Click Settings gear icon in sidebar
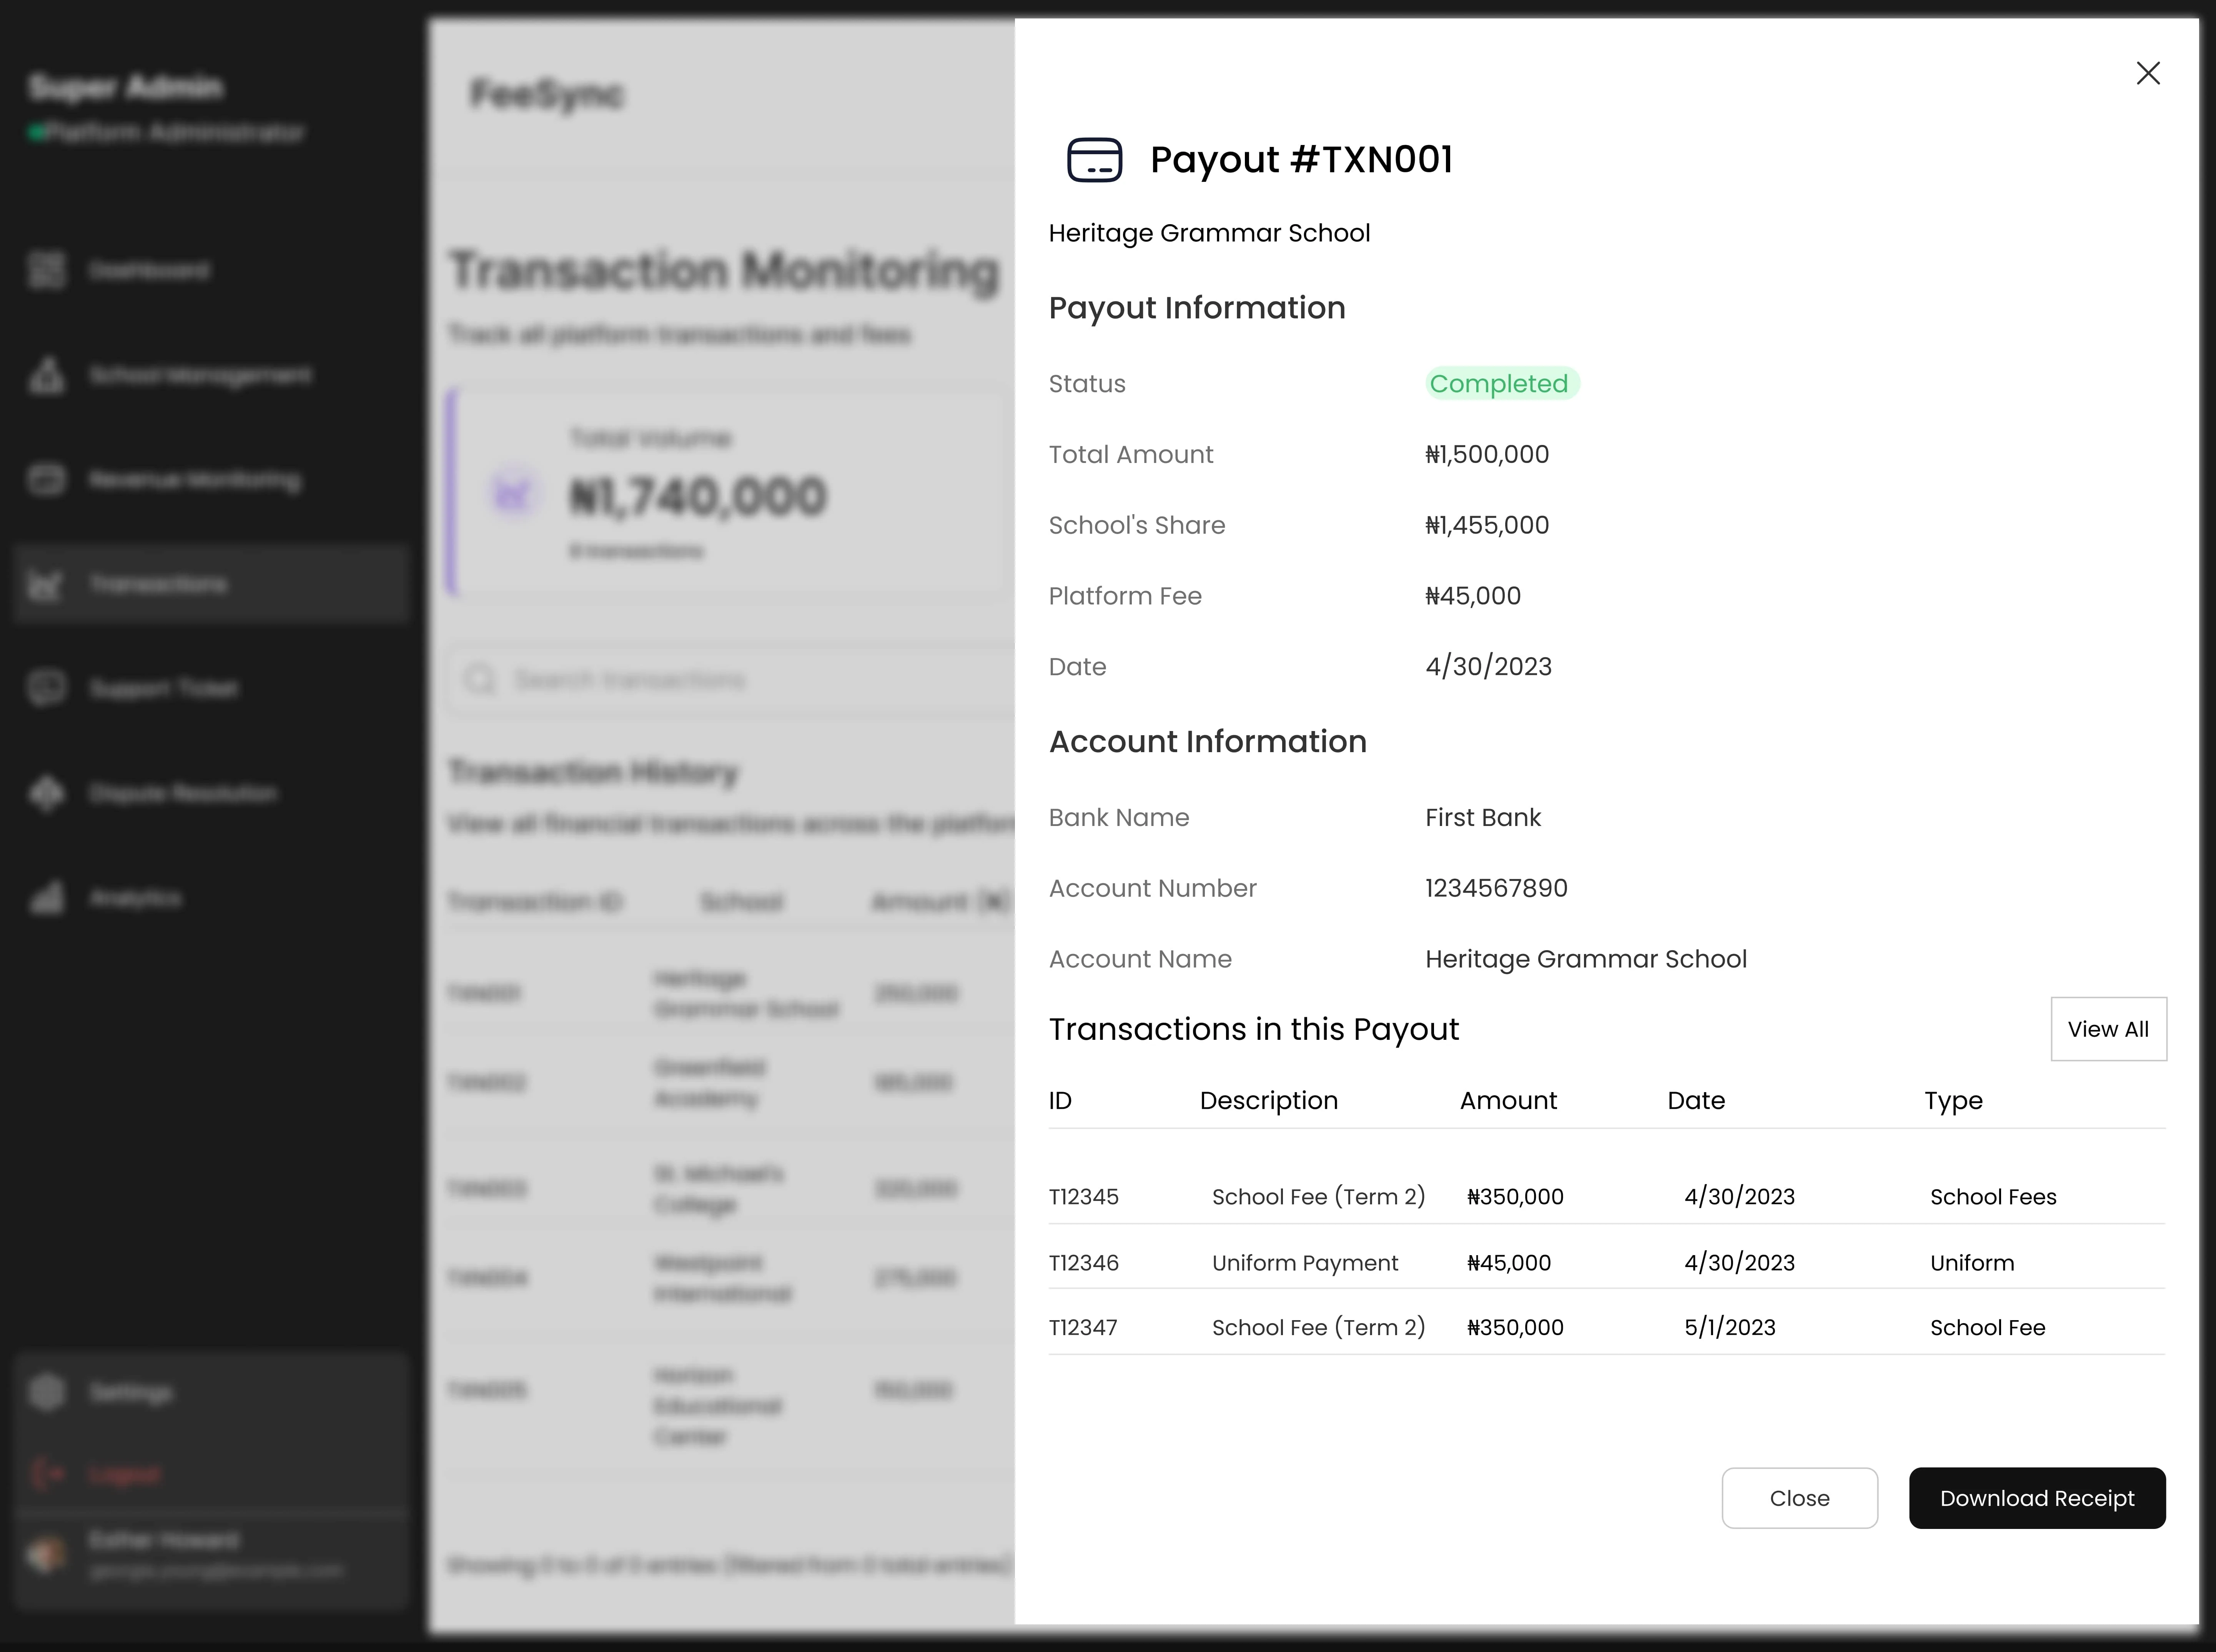2216x1652 pixels. point(47,1392)
